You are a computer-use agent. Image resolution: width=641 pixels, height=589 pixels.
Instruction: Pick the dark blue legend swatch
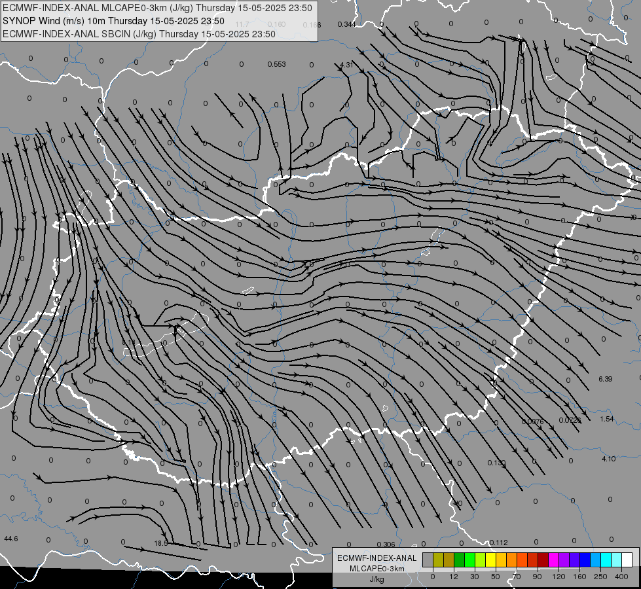[x=585, y=560]
